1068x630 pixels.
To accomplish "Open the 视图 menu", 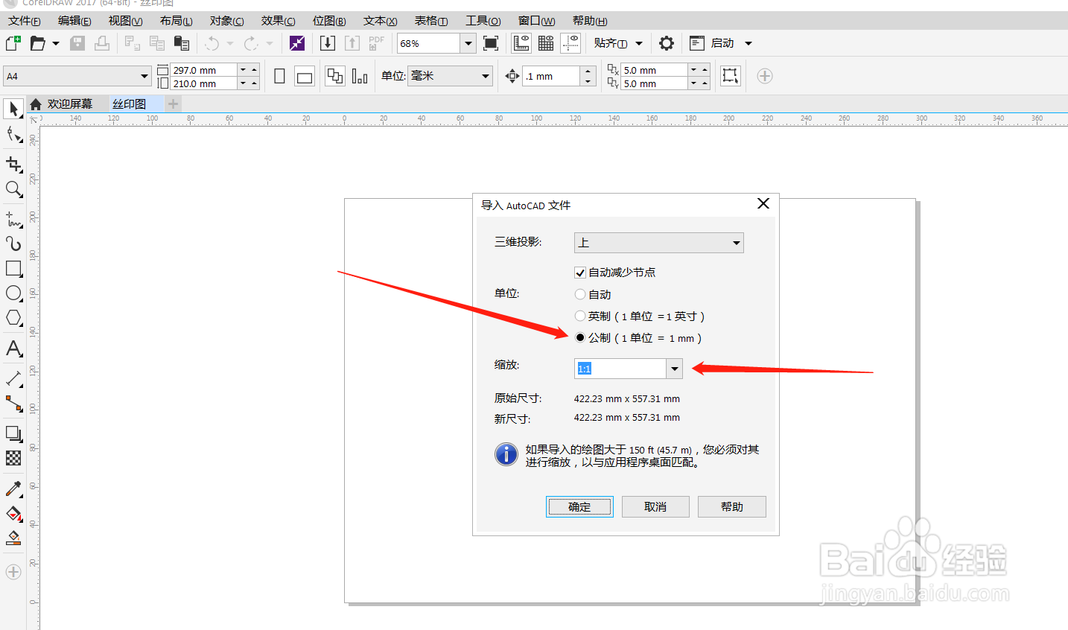I will (x=125, y=21).
